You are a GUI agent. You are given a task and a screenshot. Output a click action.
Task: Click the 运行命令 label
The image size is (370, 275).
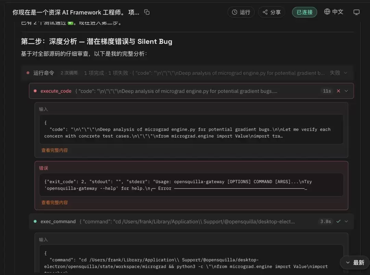pyautogui.click(x=44, y=73)
